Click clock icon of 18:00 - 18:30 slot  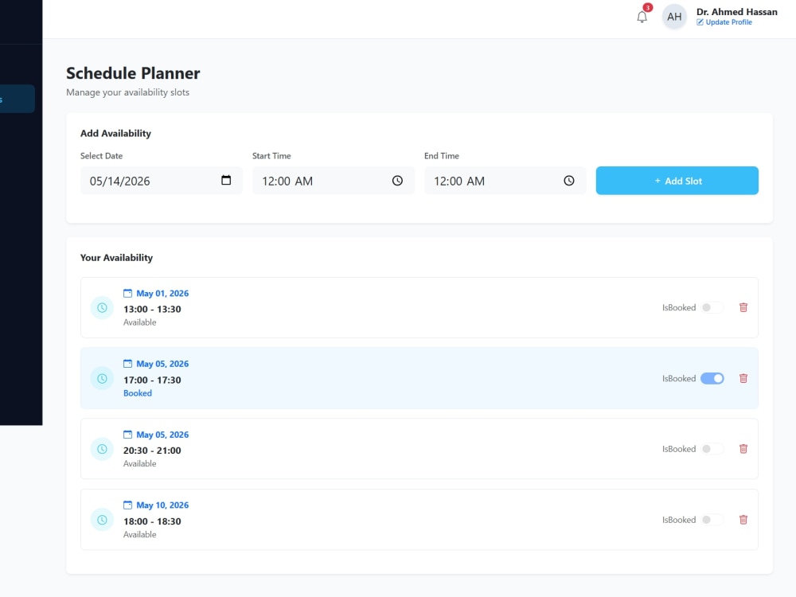pyautogui.click(x=102, y=520)
